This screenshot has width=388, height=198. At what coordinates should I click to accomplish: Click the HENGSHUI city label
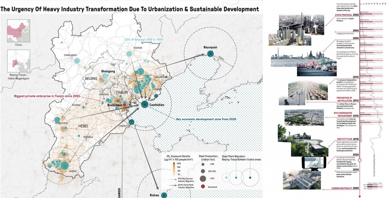coord(89,137)
